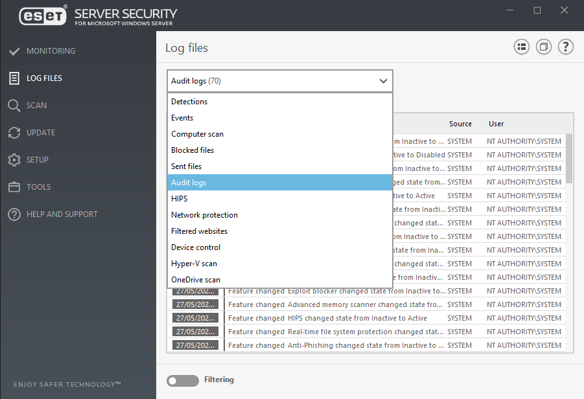
Task: Click the Scan magnifier icon
Action: 14,106
